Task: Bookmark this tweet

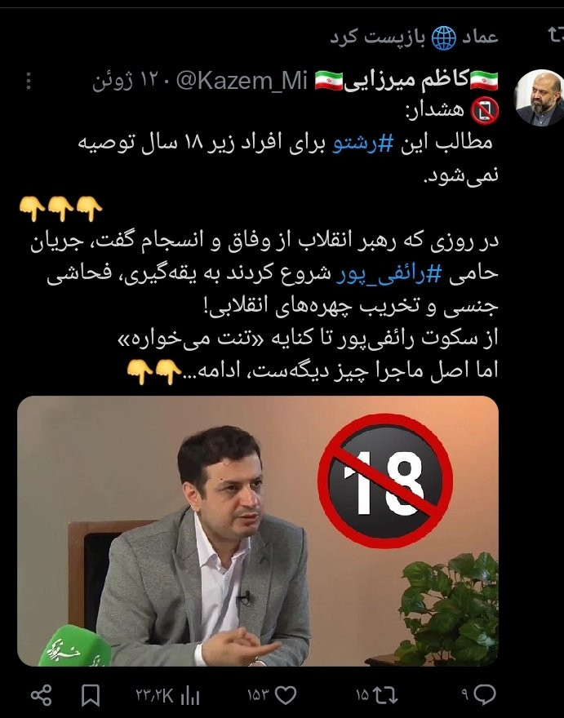Action: click(91, 695)
